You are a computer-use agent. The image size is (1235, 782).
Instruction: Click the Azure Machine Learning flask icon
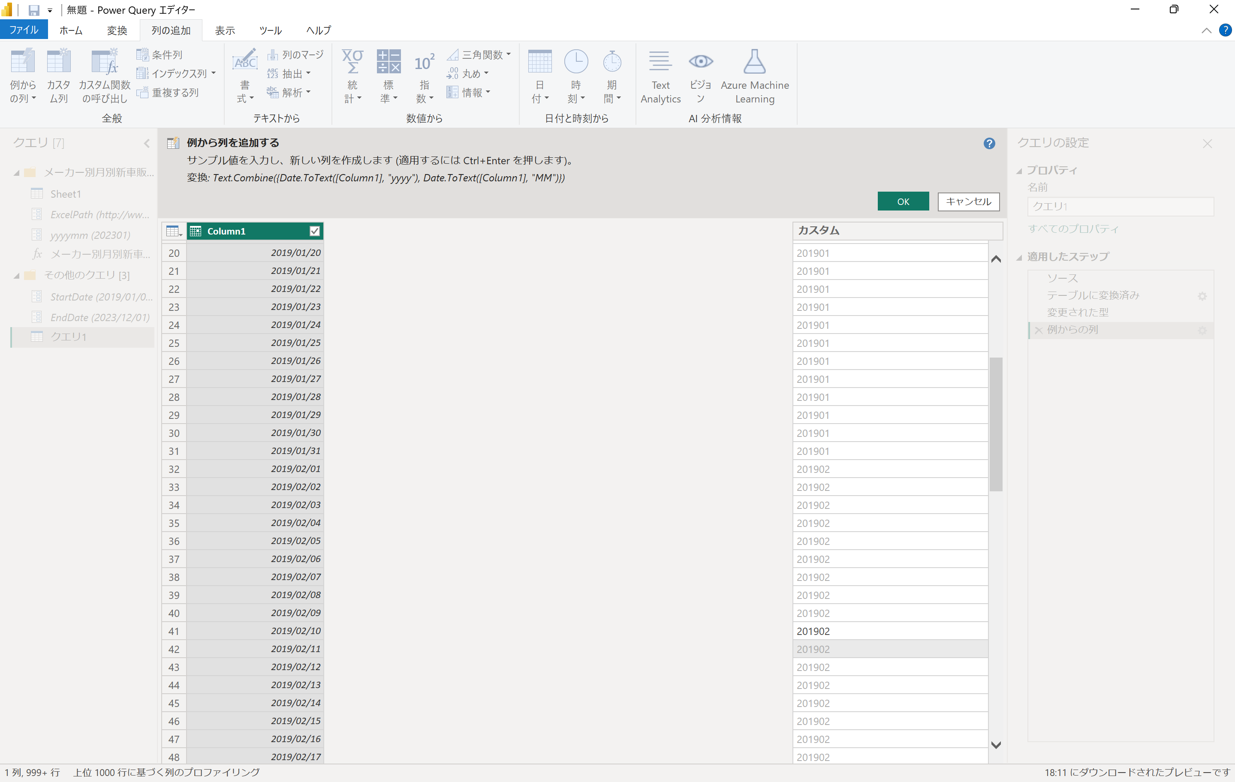coord(754,62)
